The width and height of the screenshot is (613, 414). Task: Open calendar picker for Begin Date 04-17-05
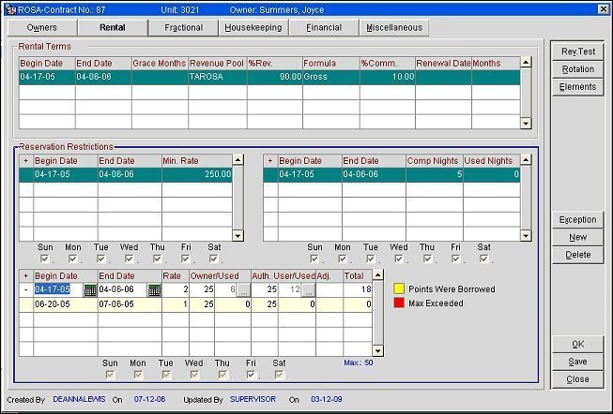90,290
